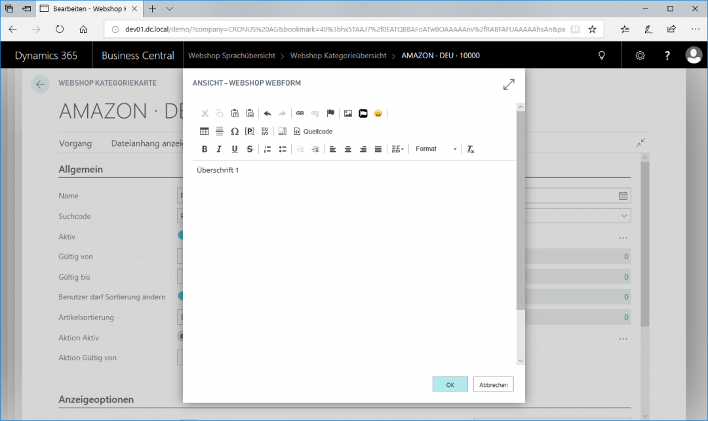The height and width of the screenshot is (421, 708).
Task: Click the collapse arrows icon on the card page
Action: click(640, 143)
